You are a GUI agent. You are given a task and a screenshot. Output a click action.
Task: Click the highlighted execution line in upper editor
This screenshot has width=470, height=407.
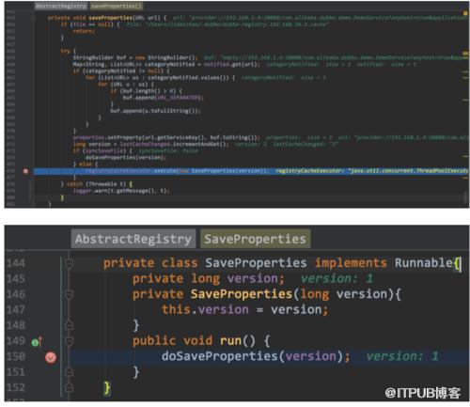[x=251, y=171]
